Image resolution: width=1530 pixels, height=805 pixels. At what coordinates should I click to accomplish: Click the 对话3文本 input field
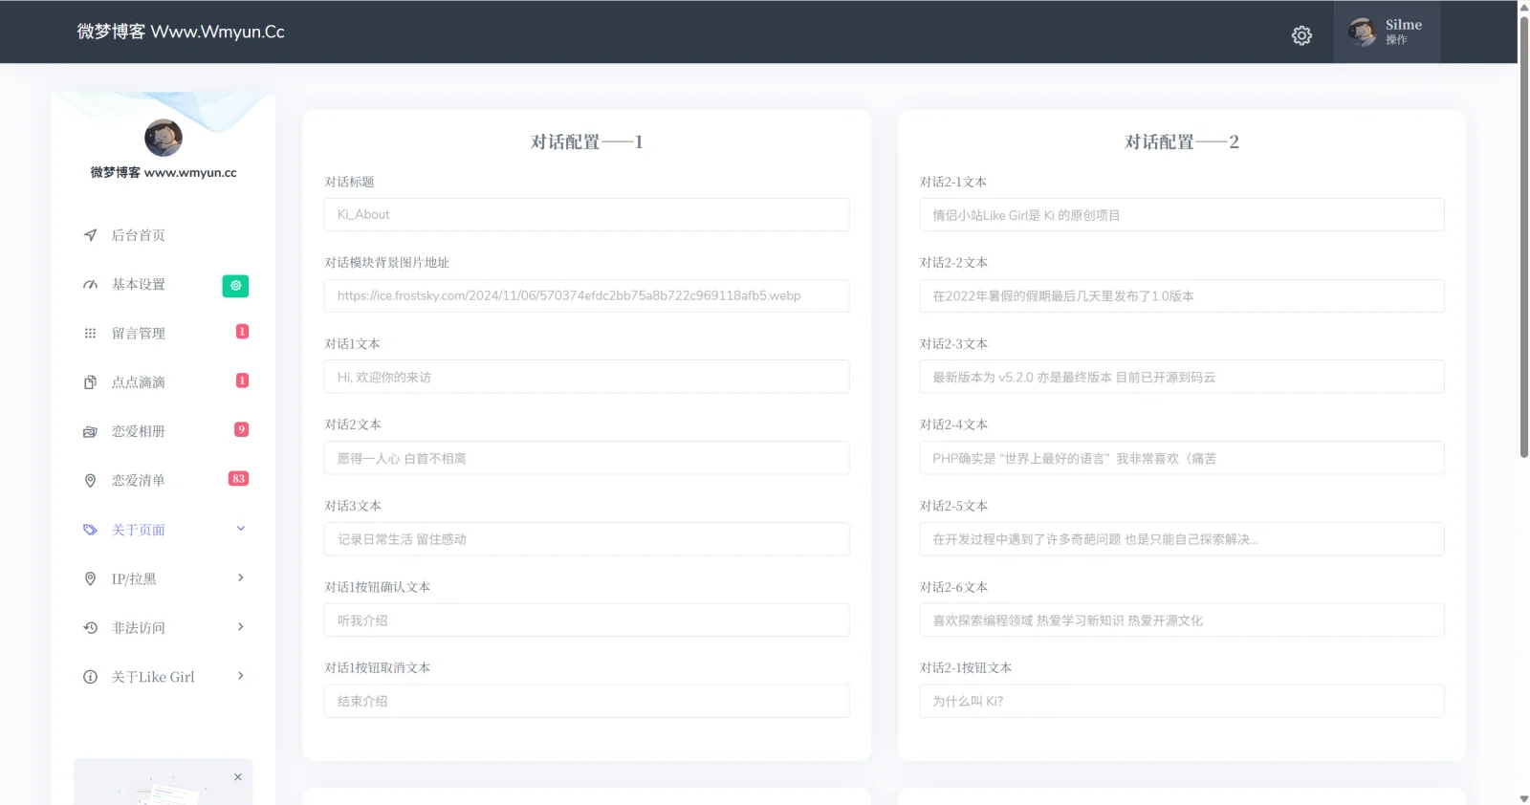586,539
